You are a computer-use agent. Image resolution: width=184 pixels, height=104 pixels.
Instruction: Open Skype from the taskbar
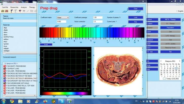click(x=62, y=101)
